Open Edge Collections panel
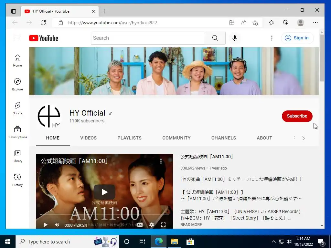Image resolution: width=331 pixels, height=248 pixels. tap(286, 23)
